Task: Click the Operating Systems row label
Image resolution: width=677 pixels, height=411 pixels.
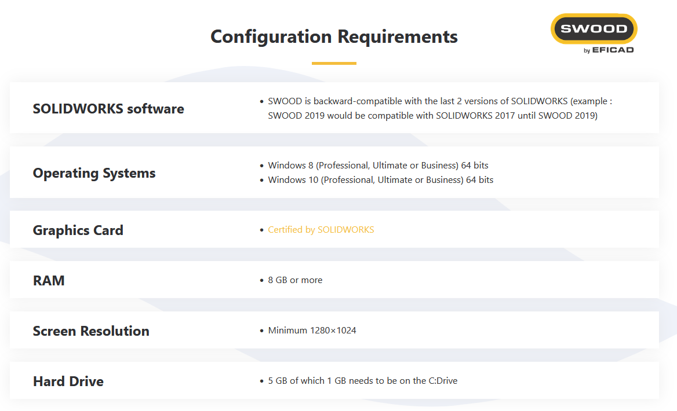Action: tap(94, 173)
